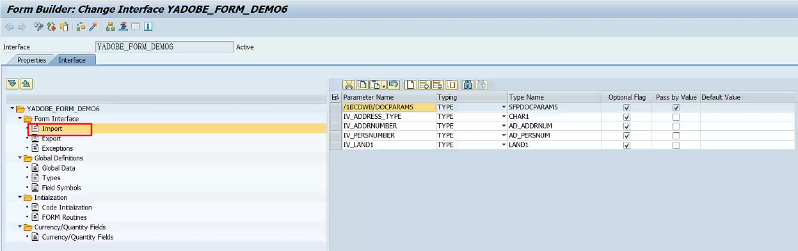Append a row with green plus icon

[424, 84]
